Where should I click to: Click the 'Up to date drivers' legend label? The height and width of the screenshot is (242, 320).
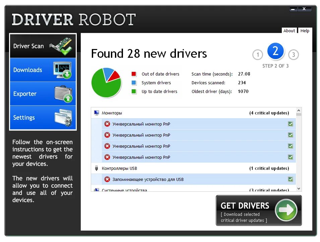coord(159,91)
